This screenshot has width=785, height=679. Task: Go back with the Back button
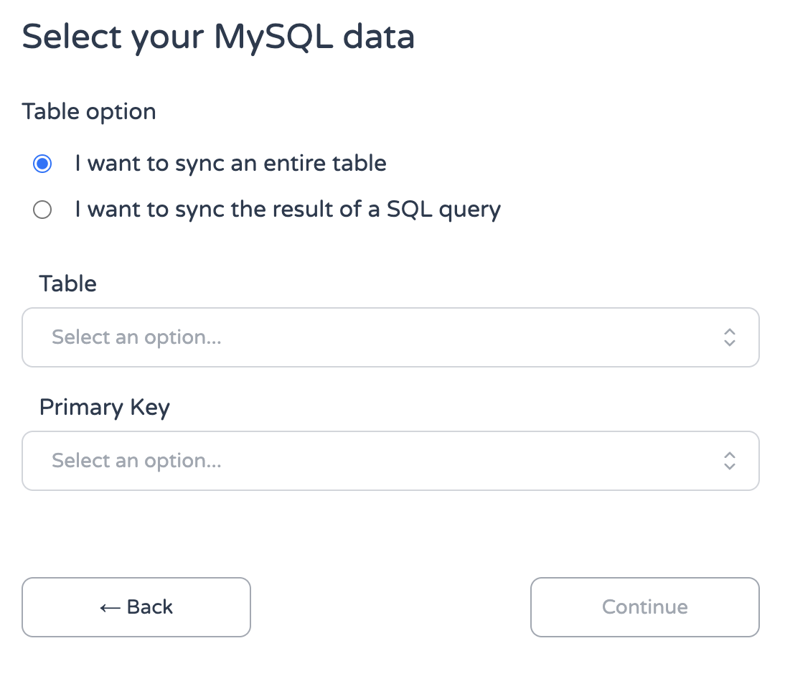point(136,607)
